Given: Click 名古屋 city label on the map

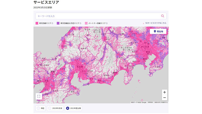Looking at the screenshot, I should coord(80,67).
